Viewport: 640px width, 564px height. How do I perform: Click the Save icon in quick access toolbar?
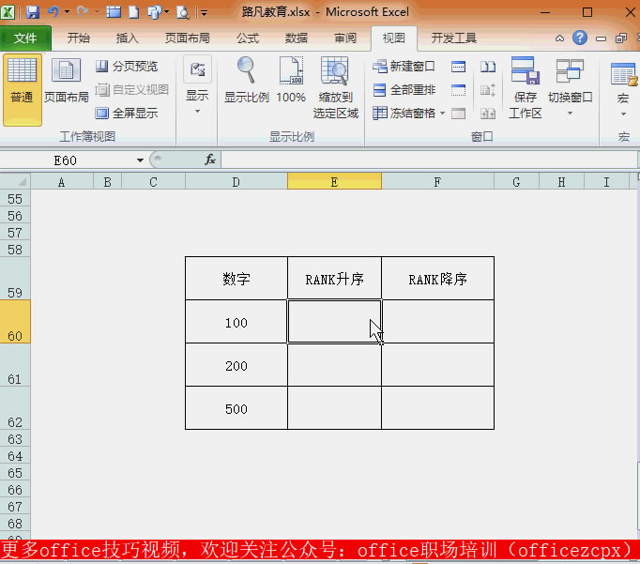pos(32,12)
